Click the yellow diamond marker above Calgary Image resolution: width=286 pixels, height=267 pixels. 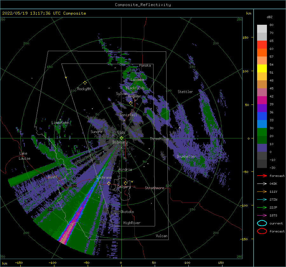coord(126,183)
